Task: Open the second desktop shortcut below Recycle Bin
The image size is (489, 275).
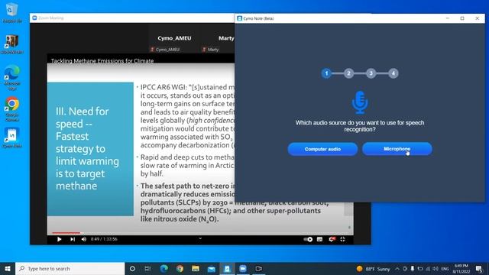Action: coord(12,44)
